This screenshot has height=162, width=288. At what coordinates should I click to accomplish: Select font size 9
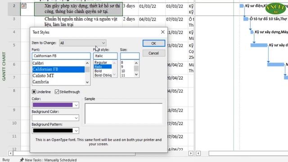(x=127, y=67)
